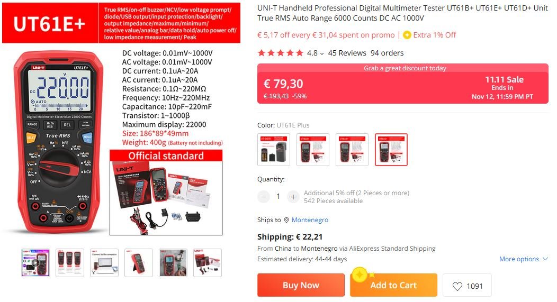Click Add to Cart button
The image size is (557, 302).
click(x=393, y=285)
